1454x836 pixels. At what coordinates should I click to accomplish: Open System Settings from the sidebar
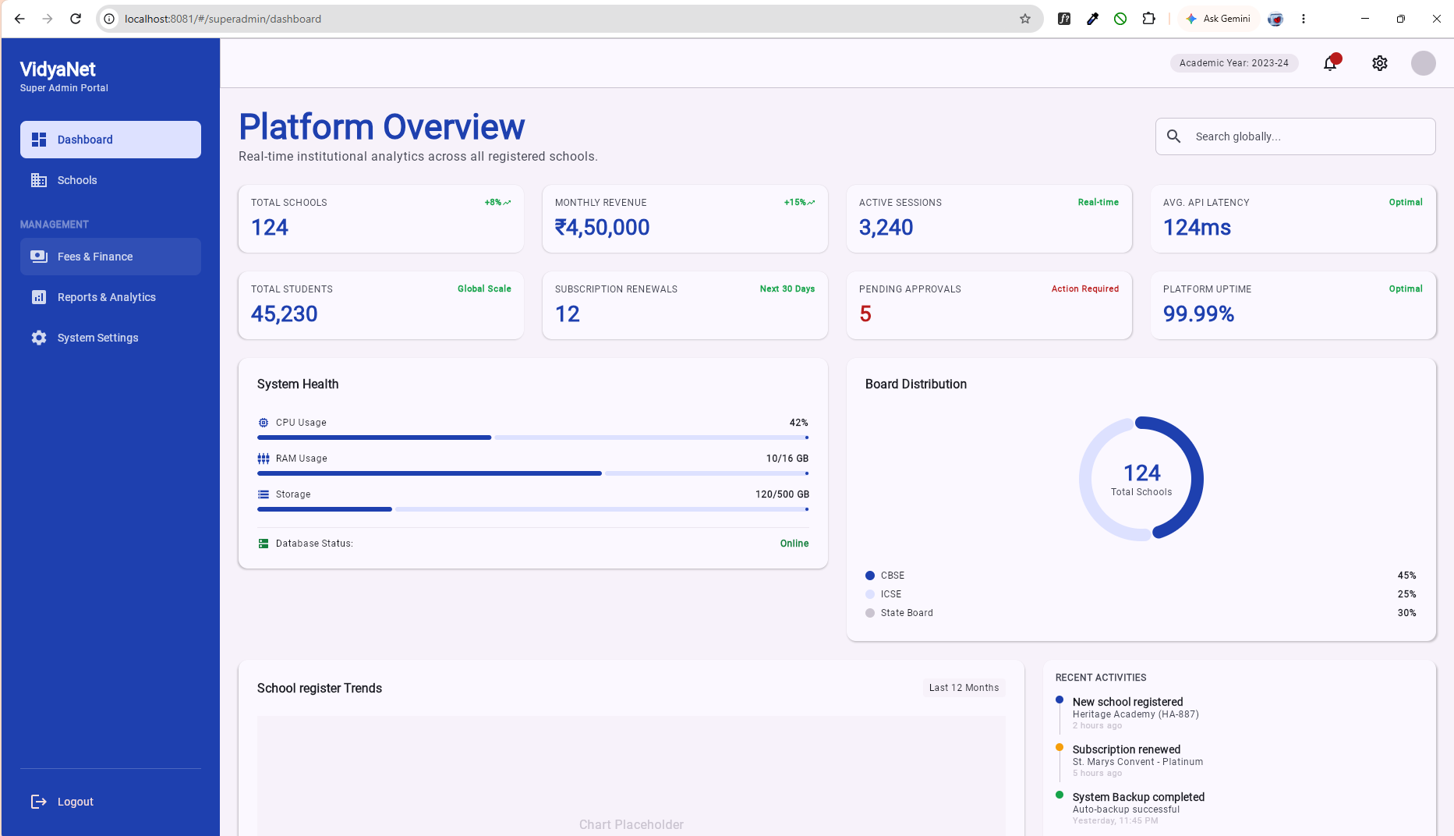click(111, 338)
